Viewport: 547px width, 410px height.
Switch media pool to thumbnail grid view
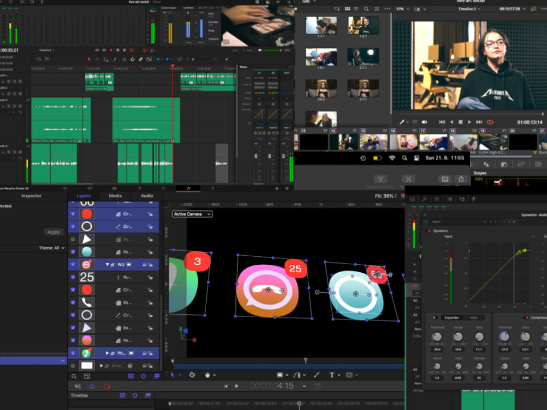(348, 9)
